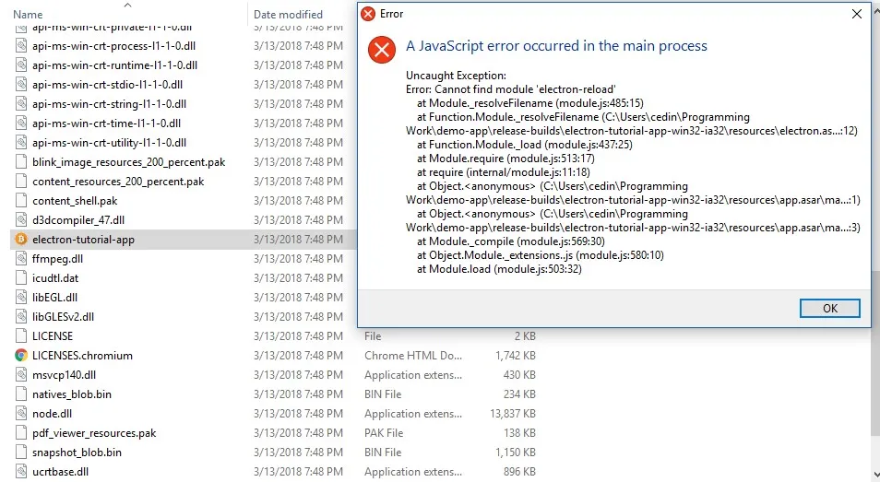Select file name ucrtbase.dll
This screenshot has width=880, height=482.
click(x=60, y=471)
